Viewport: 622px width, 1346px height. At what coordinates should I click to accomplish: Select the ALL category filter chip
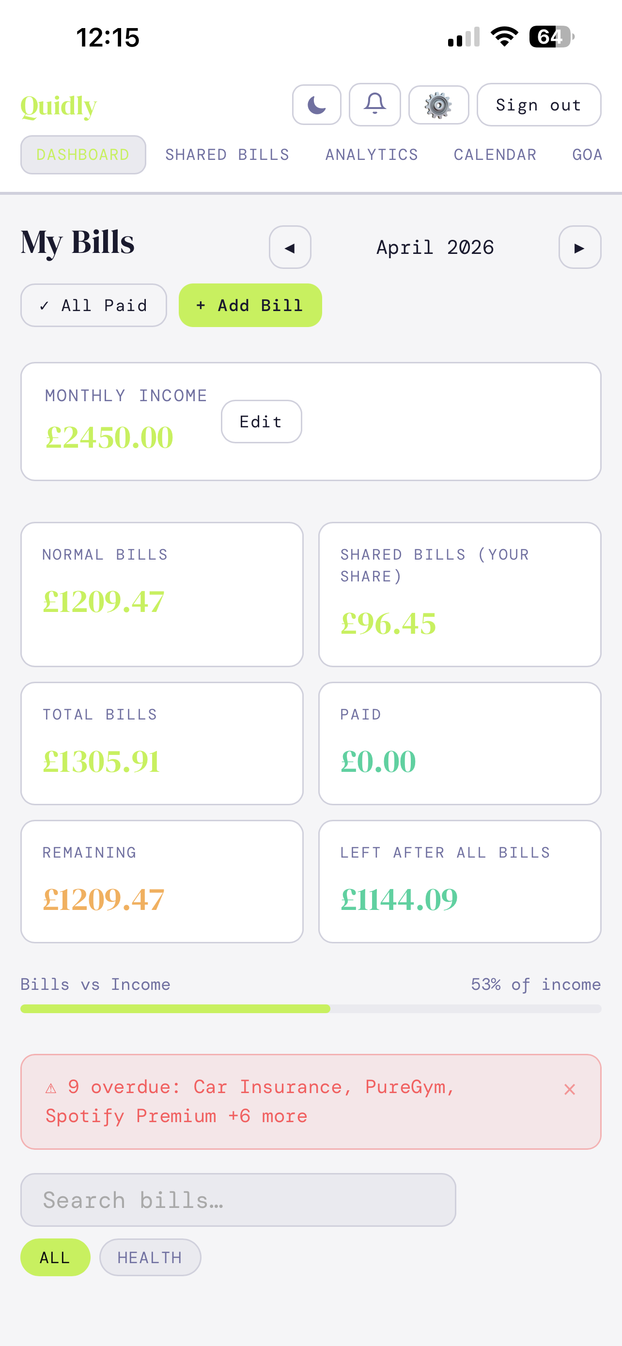(55, 1257)
